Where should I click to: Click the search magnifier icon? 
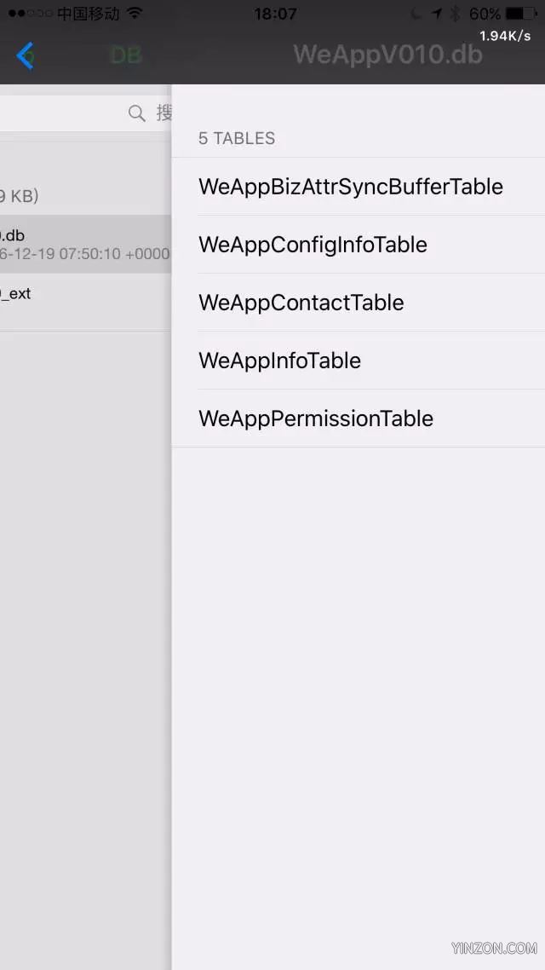[x=136, y=113]
